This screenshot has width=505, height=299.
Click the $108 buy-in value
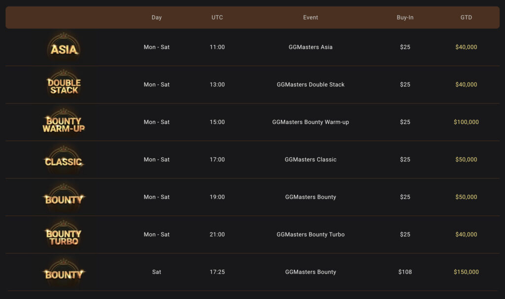[x=405, y=272]
